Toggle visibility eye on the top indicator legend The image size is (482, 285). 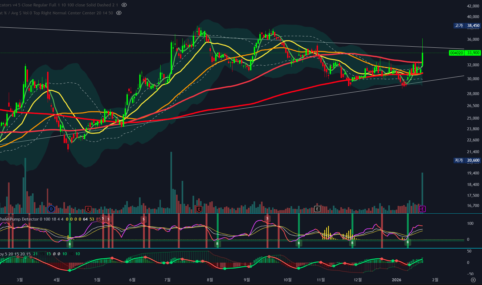pos(124,5)
